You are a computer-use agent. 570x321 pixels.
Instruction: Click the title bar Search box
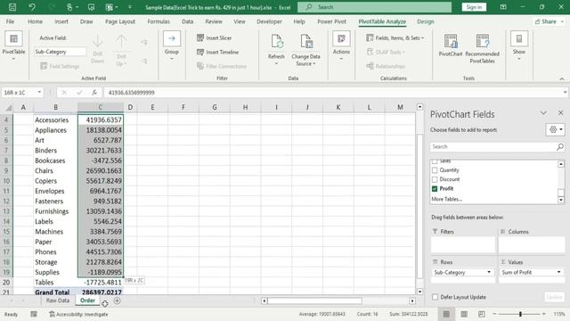(x=374, y=7)
